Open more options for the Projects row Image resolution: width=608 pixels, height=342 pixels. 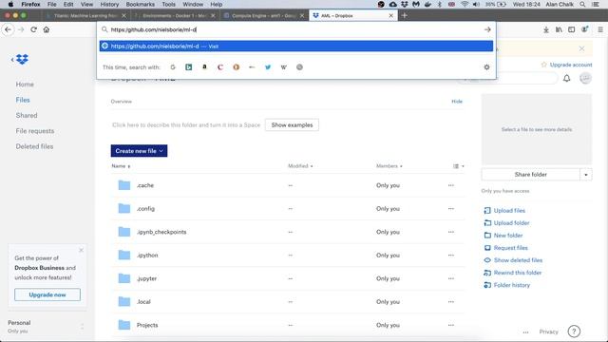(450, 325)
